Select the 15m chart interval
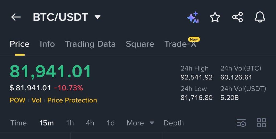This screenshot has height=139, width=276. (46, 123)
